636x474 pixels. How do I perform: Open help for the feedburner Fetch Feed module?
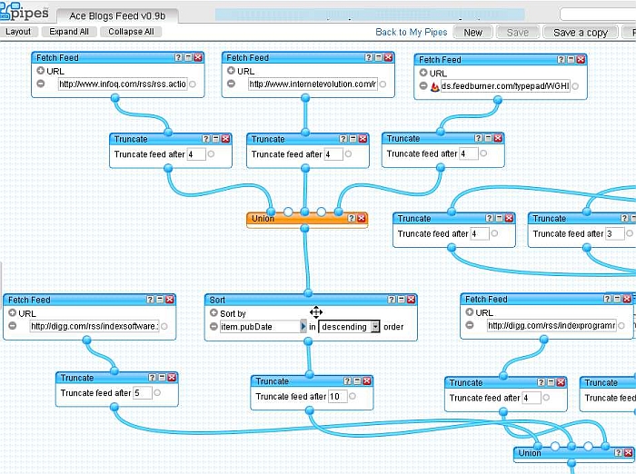click(x=561, y=60)
